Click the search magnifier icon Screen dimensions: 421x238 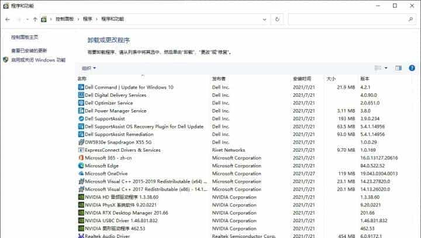click(410, 19)
